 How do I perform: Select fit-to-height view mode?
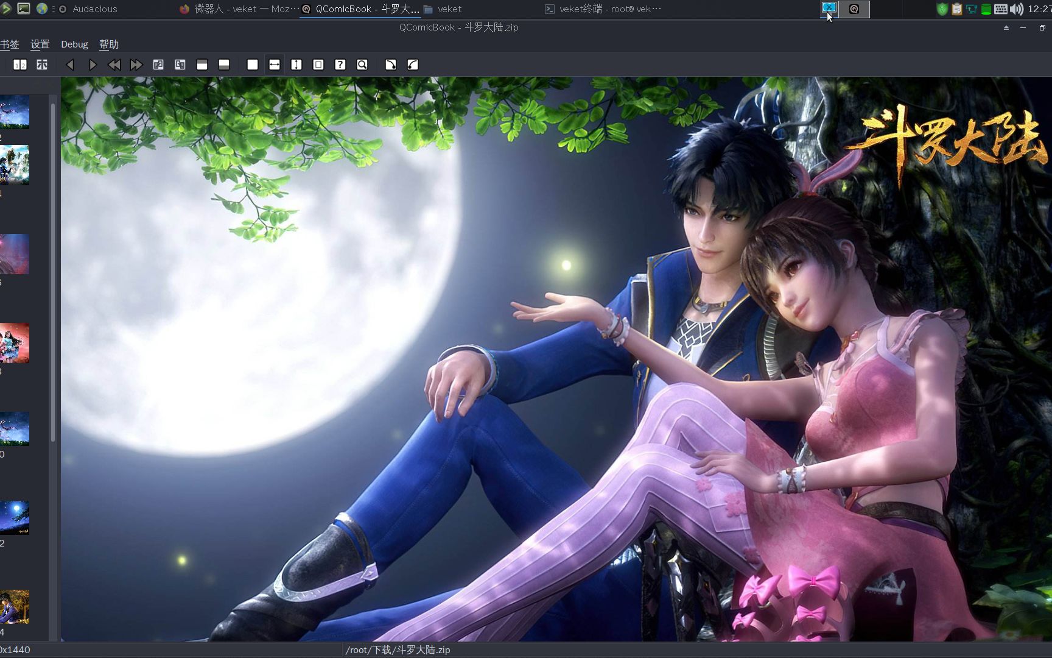(296, 65)
